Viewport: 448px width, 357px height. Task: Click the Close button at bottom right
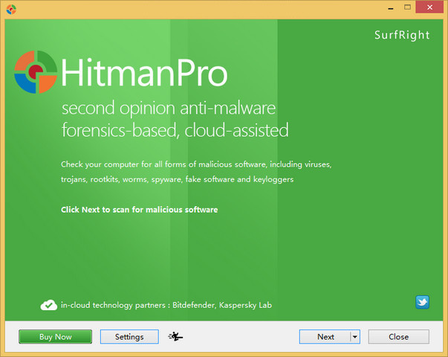(x=398, y=337)
